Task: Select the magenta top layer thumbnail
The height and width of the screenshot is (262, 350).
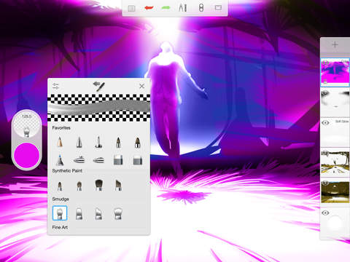Action: [x=335, y=72]
